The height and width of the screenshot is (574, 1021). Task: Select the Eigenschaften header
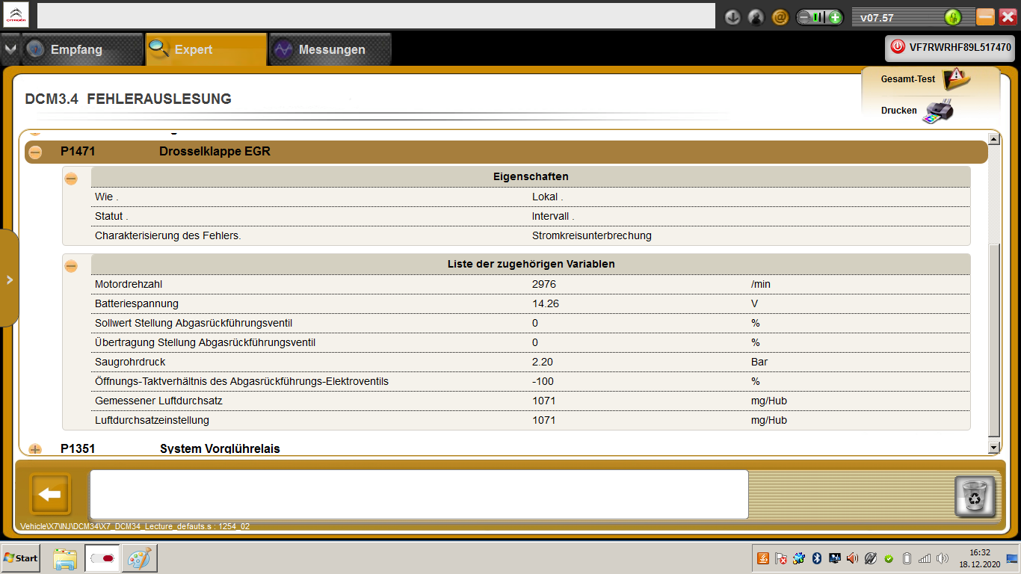click(x=531, y=177)
